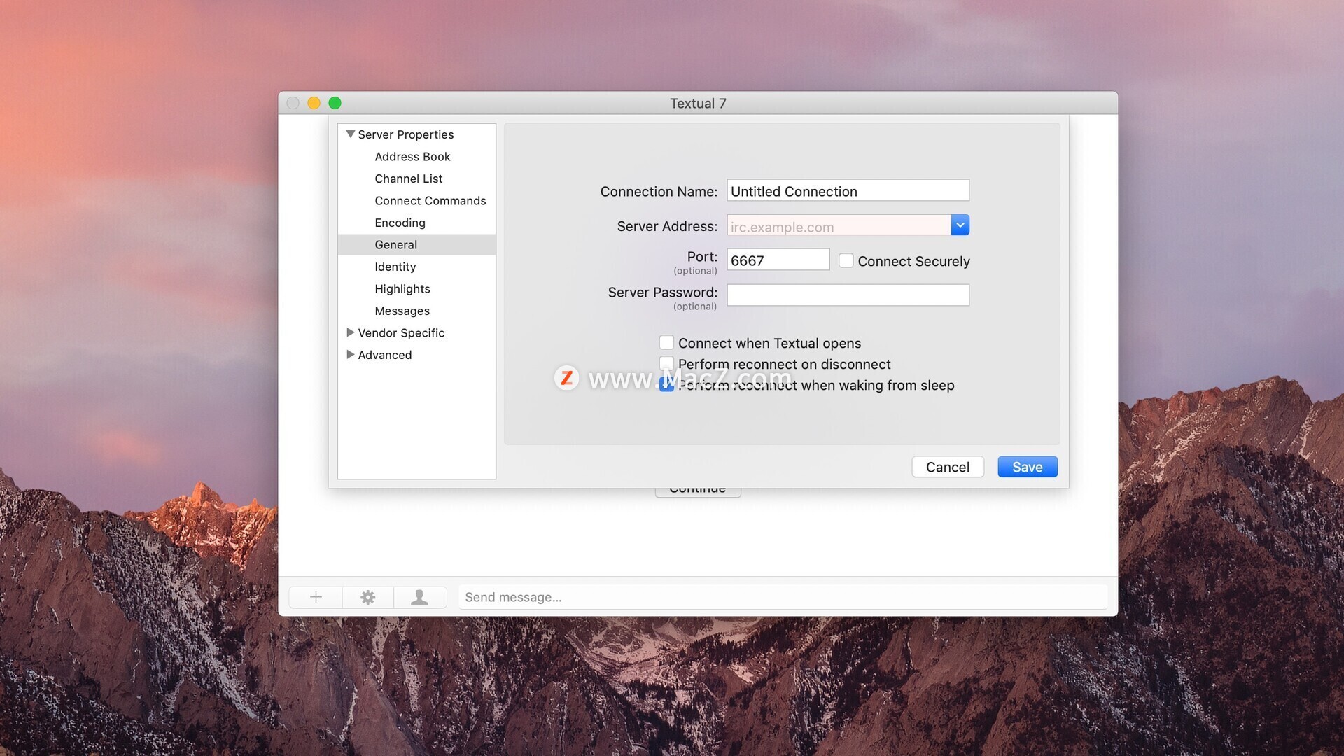The width and height of the screenshot is (1344, 756).
Task: Go to Connect Commands pane
Action: 416,201
